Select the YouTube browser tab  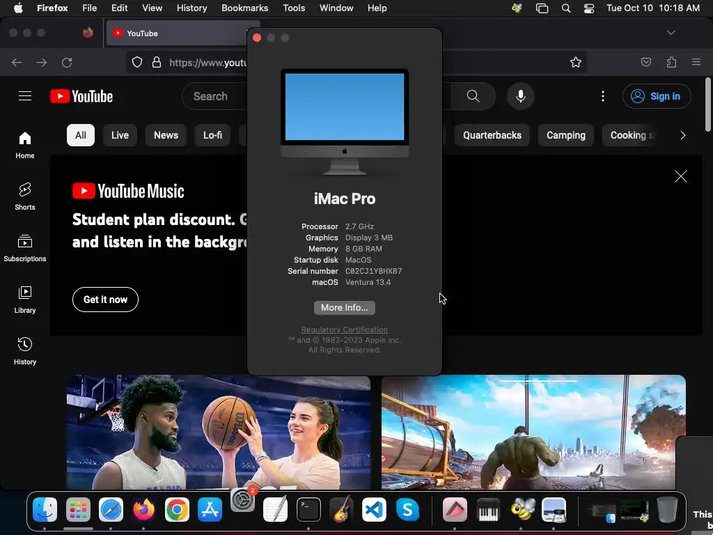(x=178, y=33)
